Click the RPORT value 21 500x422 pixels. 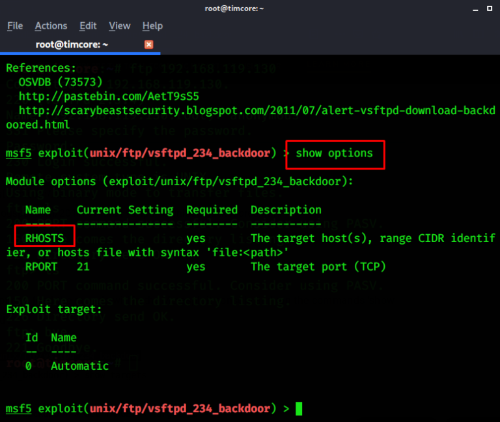click(x=83, y=266)
